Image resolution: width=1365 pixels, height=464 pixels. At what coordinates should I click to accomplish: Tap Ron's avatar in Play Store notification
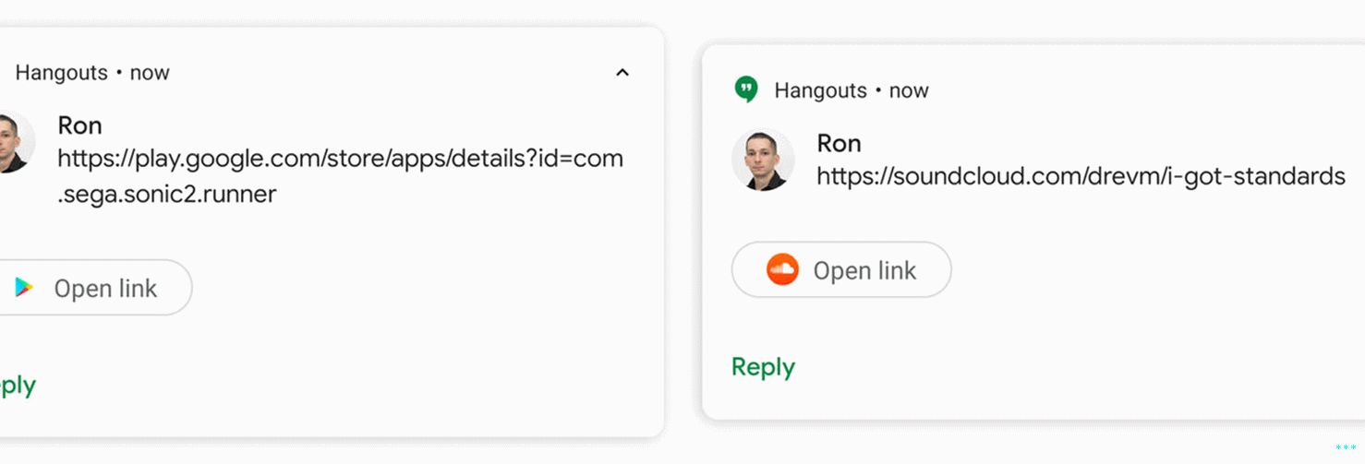tap(14, 143)
